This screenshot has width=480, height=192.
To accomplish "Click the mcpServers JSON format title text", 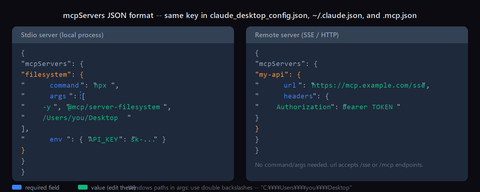I will point(240,15).
